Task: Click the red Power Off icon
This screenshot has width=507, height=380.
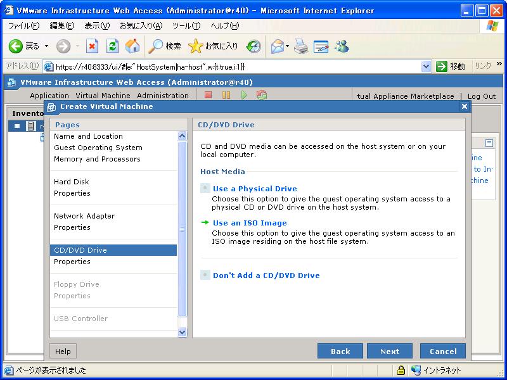Action: coord(209,95)
